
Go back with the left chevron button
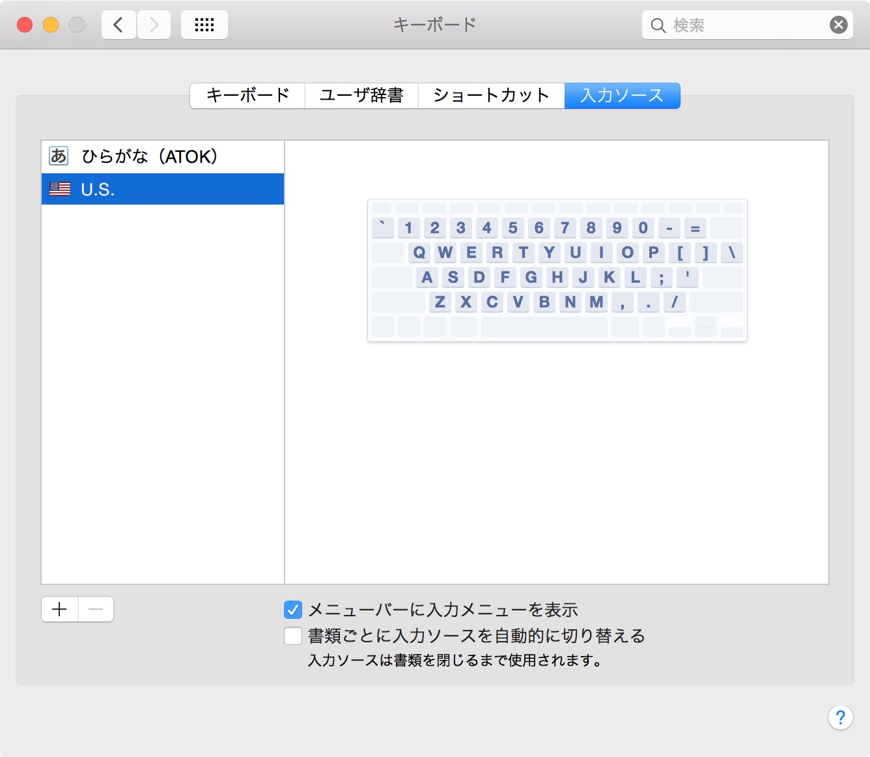coord(119,25)
